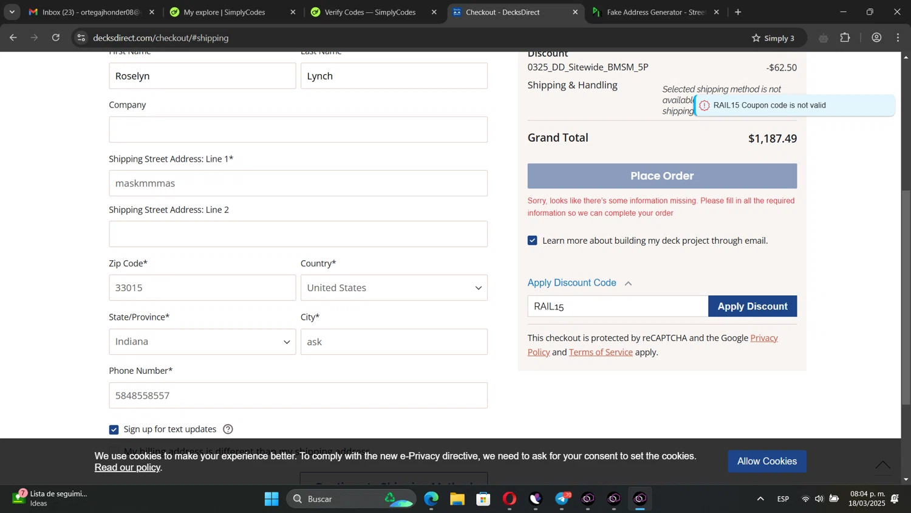
Task: Click the Company input field
Action: click(x=298, y=129)
